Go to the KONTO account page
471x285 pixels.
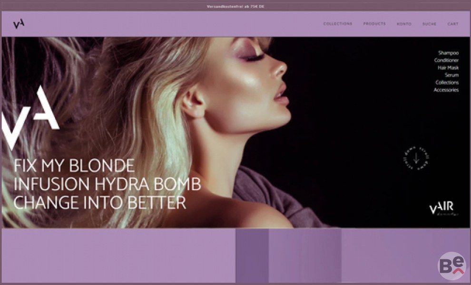pyautogui.click(x=404, y=24)
